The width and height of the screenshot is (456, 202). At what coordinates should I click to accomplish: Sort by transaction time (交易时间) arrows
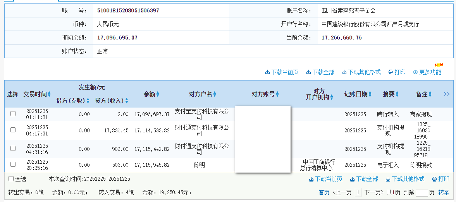tap(49, 94)
